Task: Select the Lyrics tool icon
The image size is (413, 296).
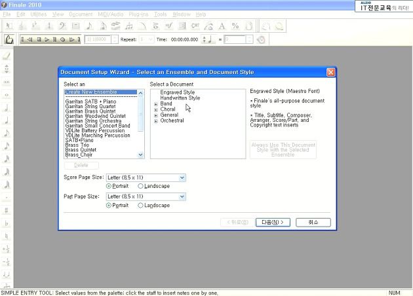Action: (209, 26)
